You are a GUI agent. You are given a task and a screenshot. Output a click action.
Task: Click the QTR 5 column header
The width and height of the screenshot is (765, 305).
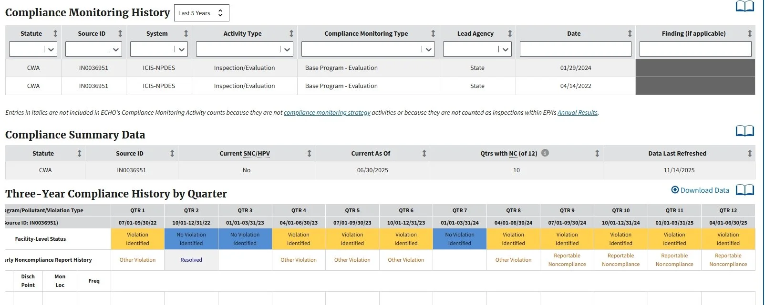click(x=352, y=210)
